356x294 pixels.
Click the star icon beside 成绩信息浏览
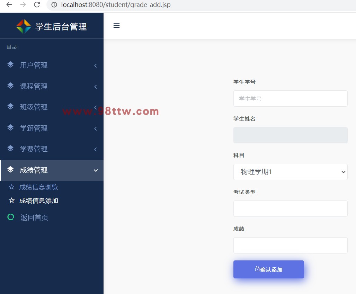(11, 187)
